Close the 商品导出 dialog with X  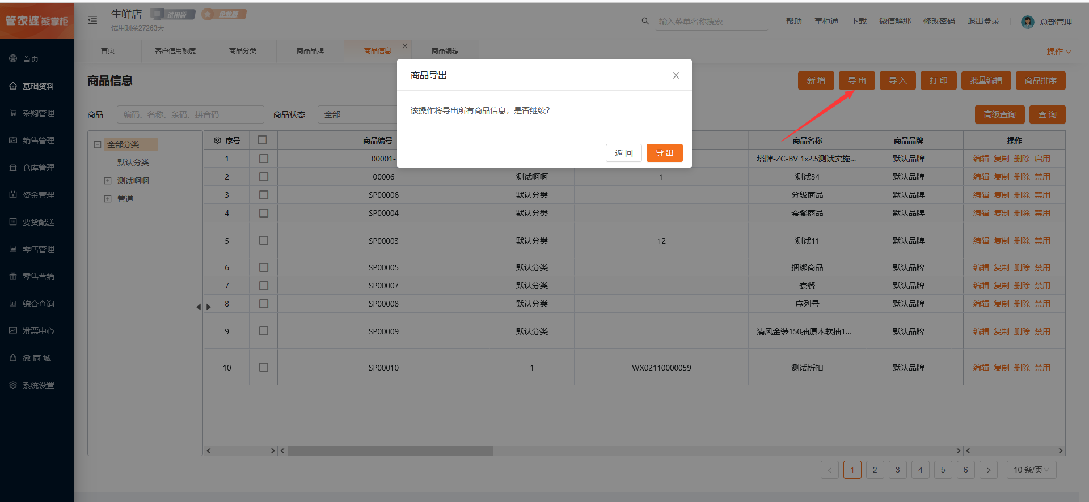click(676, 75)
